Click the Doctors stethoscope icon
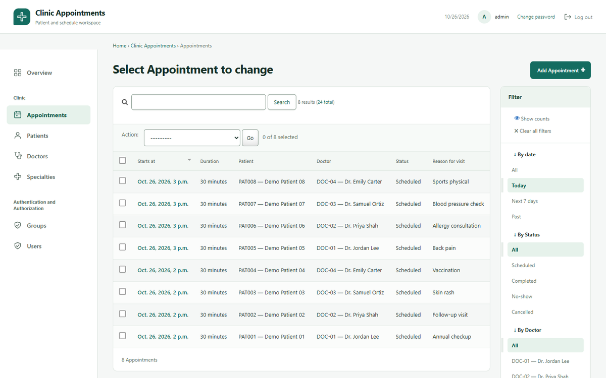This screenshot has height=378, width=606. (18, 156)
